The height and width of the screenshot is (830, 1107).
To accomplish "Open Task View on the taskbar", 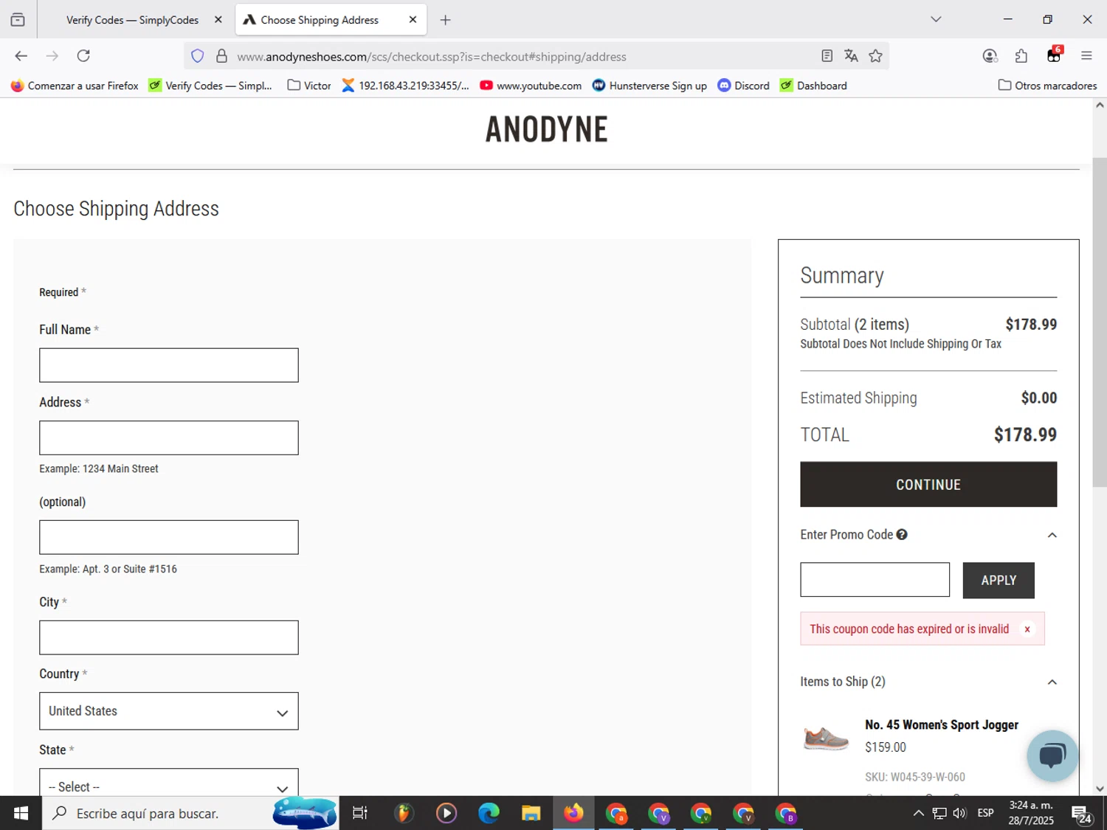I will pos(360,813).
